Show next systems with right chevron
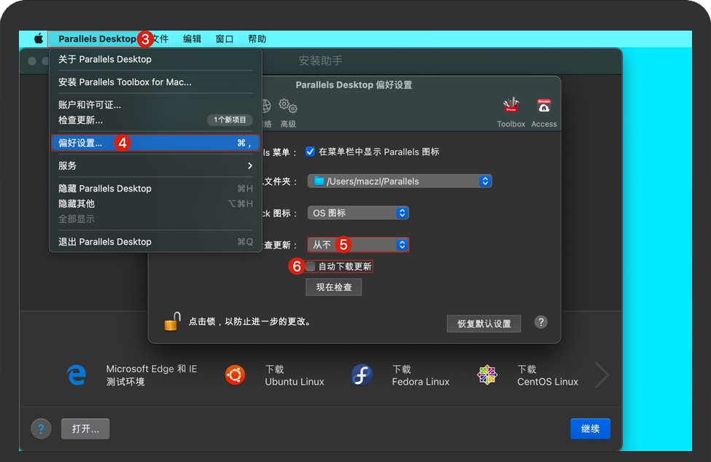 pyautogui.click(x=602, y=375)
